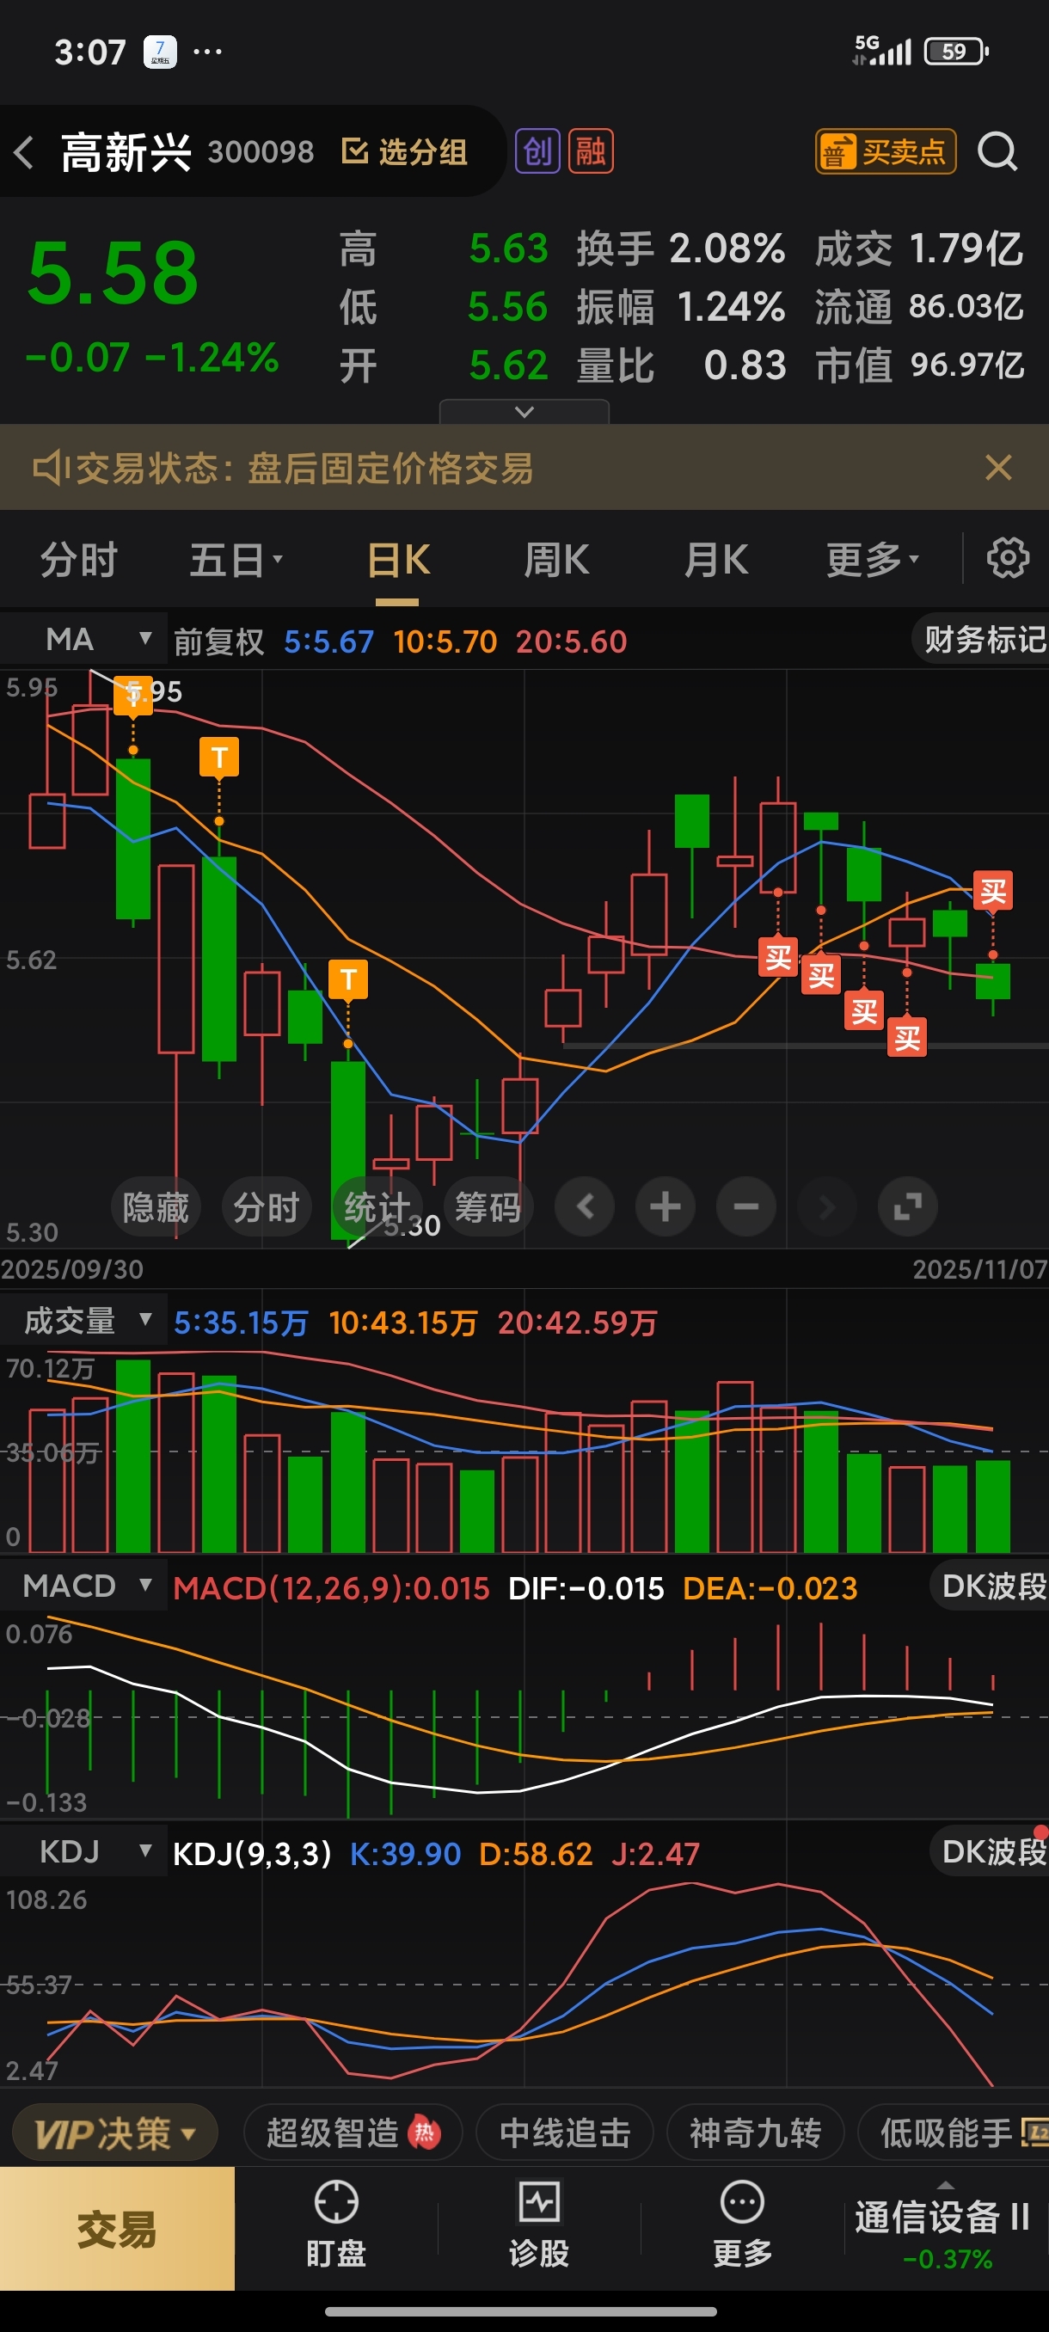Close the 交易状态 notice banner

point(997,467)
